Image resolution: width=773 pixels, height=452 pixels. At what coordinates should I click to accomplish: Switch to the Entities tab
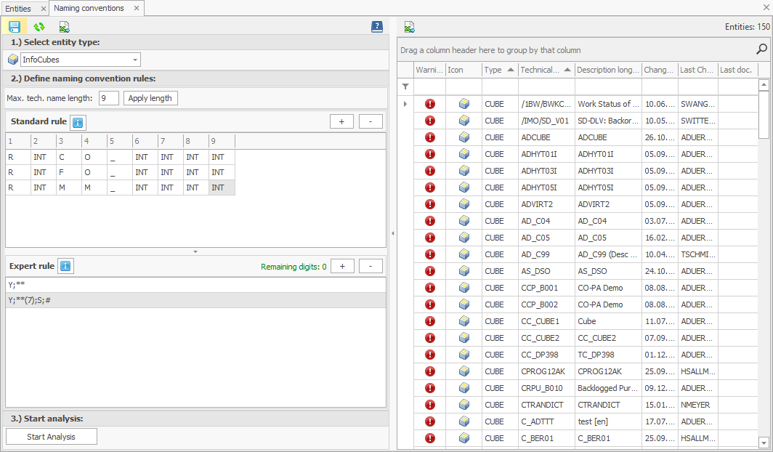click(x=20, y=8)
